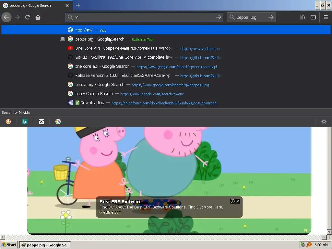Viewport: 332px width, 249px height.
Task: Click the Go arrow in the address bar
Action: tap(219, 17)
